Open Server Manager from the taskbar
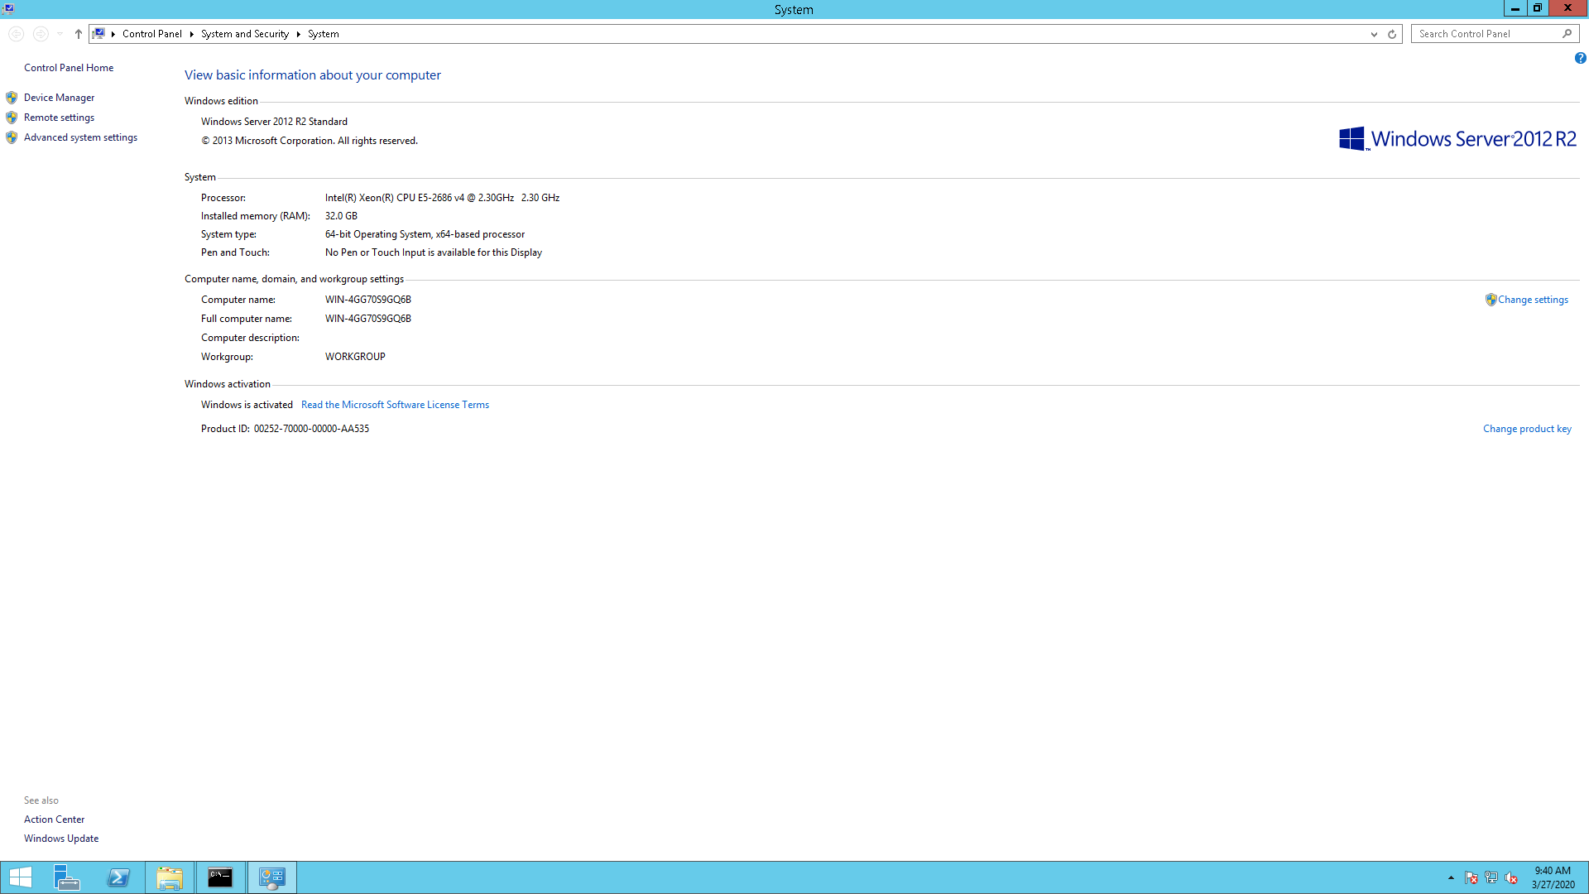The height and width of the screenshot is (894, 1589). click(66, 877)
